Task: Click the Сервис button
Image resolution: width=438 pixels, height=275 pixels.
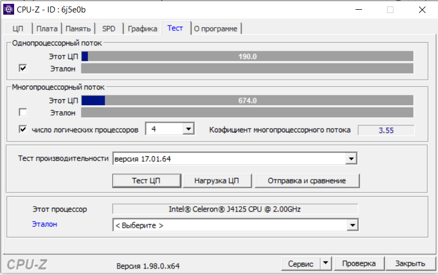Action: click(x=301, y=264)
